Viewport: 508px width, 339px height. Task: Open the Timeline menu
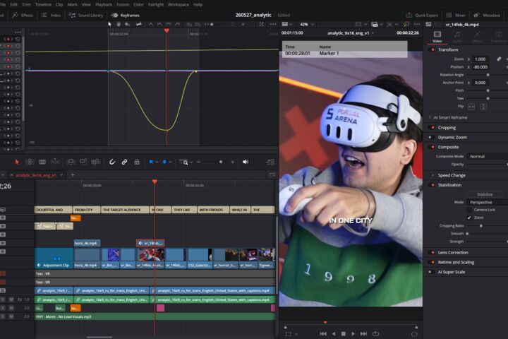pyautogui.click(x=43, y=4)
